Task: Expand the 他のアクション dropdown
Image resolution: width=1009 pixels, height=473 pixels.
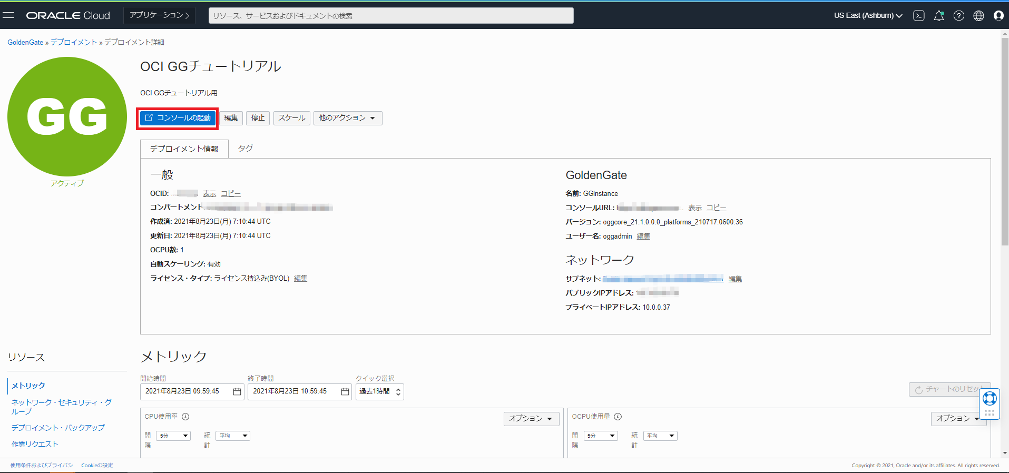Action: pyautogui.click(x=347, y=118)
